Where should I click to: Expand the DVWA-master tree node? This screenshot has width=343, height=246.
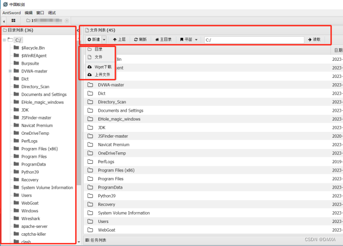click(10, 71)
